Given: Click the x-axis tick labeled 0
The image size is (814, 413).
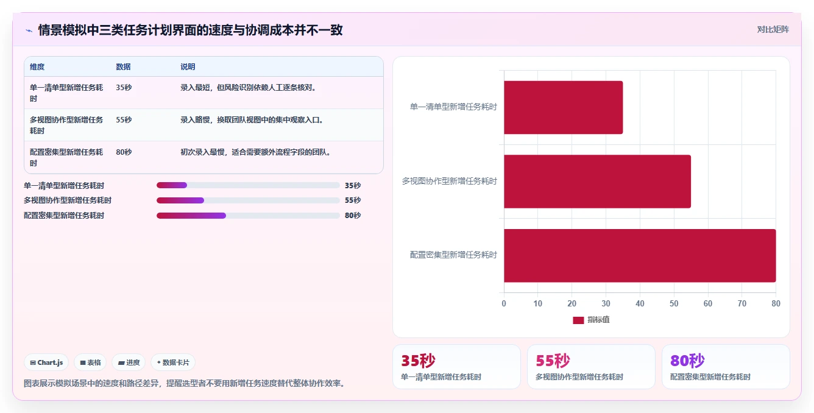Looking at the screenshot, I should (504, 303).
